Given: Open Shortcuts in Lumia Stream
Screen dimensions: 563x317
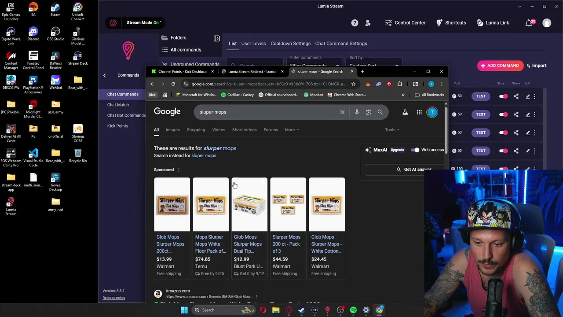Looking at the screenshot, I should point(451,23).
